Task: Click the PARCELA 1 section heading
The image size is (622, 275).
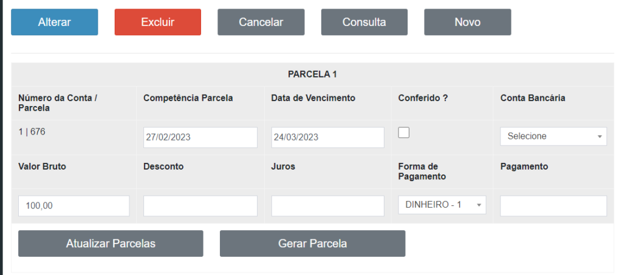Action: [312, 75]
